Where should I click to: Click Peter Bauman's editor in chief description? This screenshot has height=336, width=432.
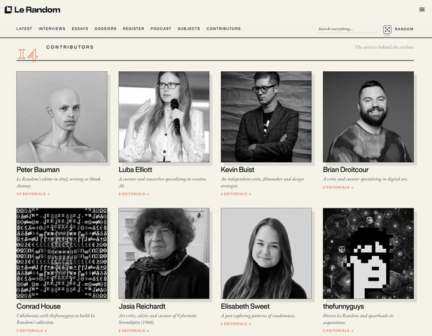(x=58, y=183)
